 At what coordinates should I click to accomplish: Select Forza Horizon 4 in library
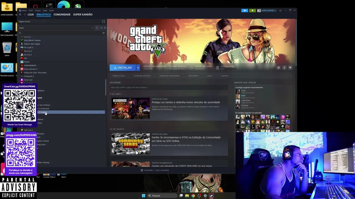(x=30, y=69)
